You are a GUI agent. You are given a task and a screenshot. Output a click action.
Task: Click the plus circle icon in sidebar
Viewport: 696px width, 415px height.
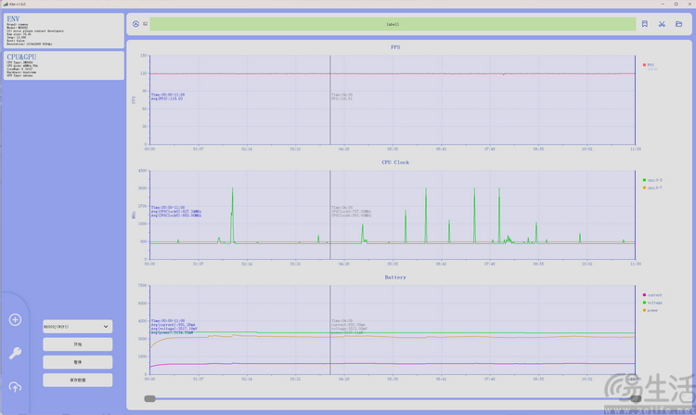(x=15, y=320)
